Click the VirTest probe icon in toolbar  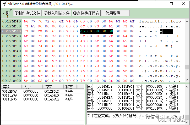7,13
